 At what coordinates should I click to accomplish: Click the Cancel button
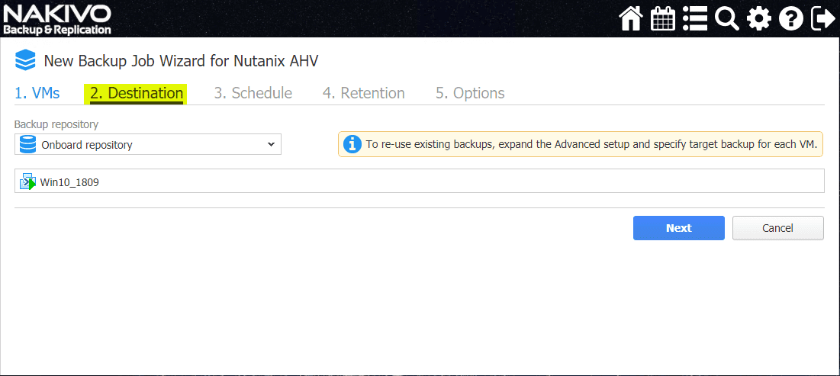pyautogui.click(x=777, y=228)
